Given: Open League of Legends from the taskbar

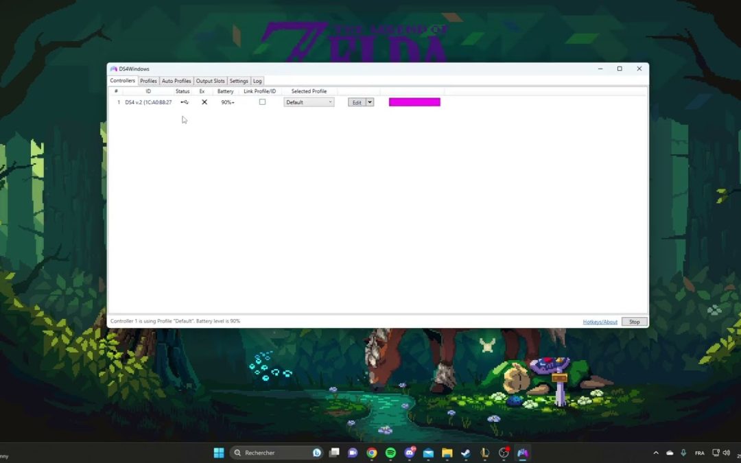Looking at the screenshot, I should pyautogui.click(x=485, y=453).
